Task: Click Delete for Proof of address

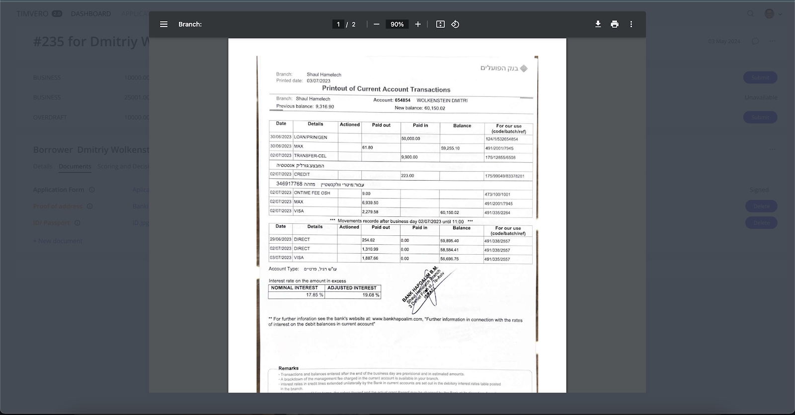Action: click(761, 207)
